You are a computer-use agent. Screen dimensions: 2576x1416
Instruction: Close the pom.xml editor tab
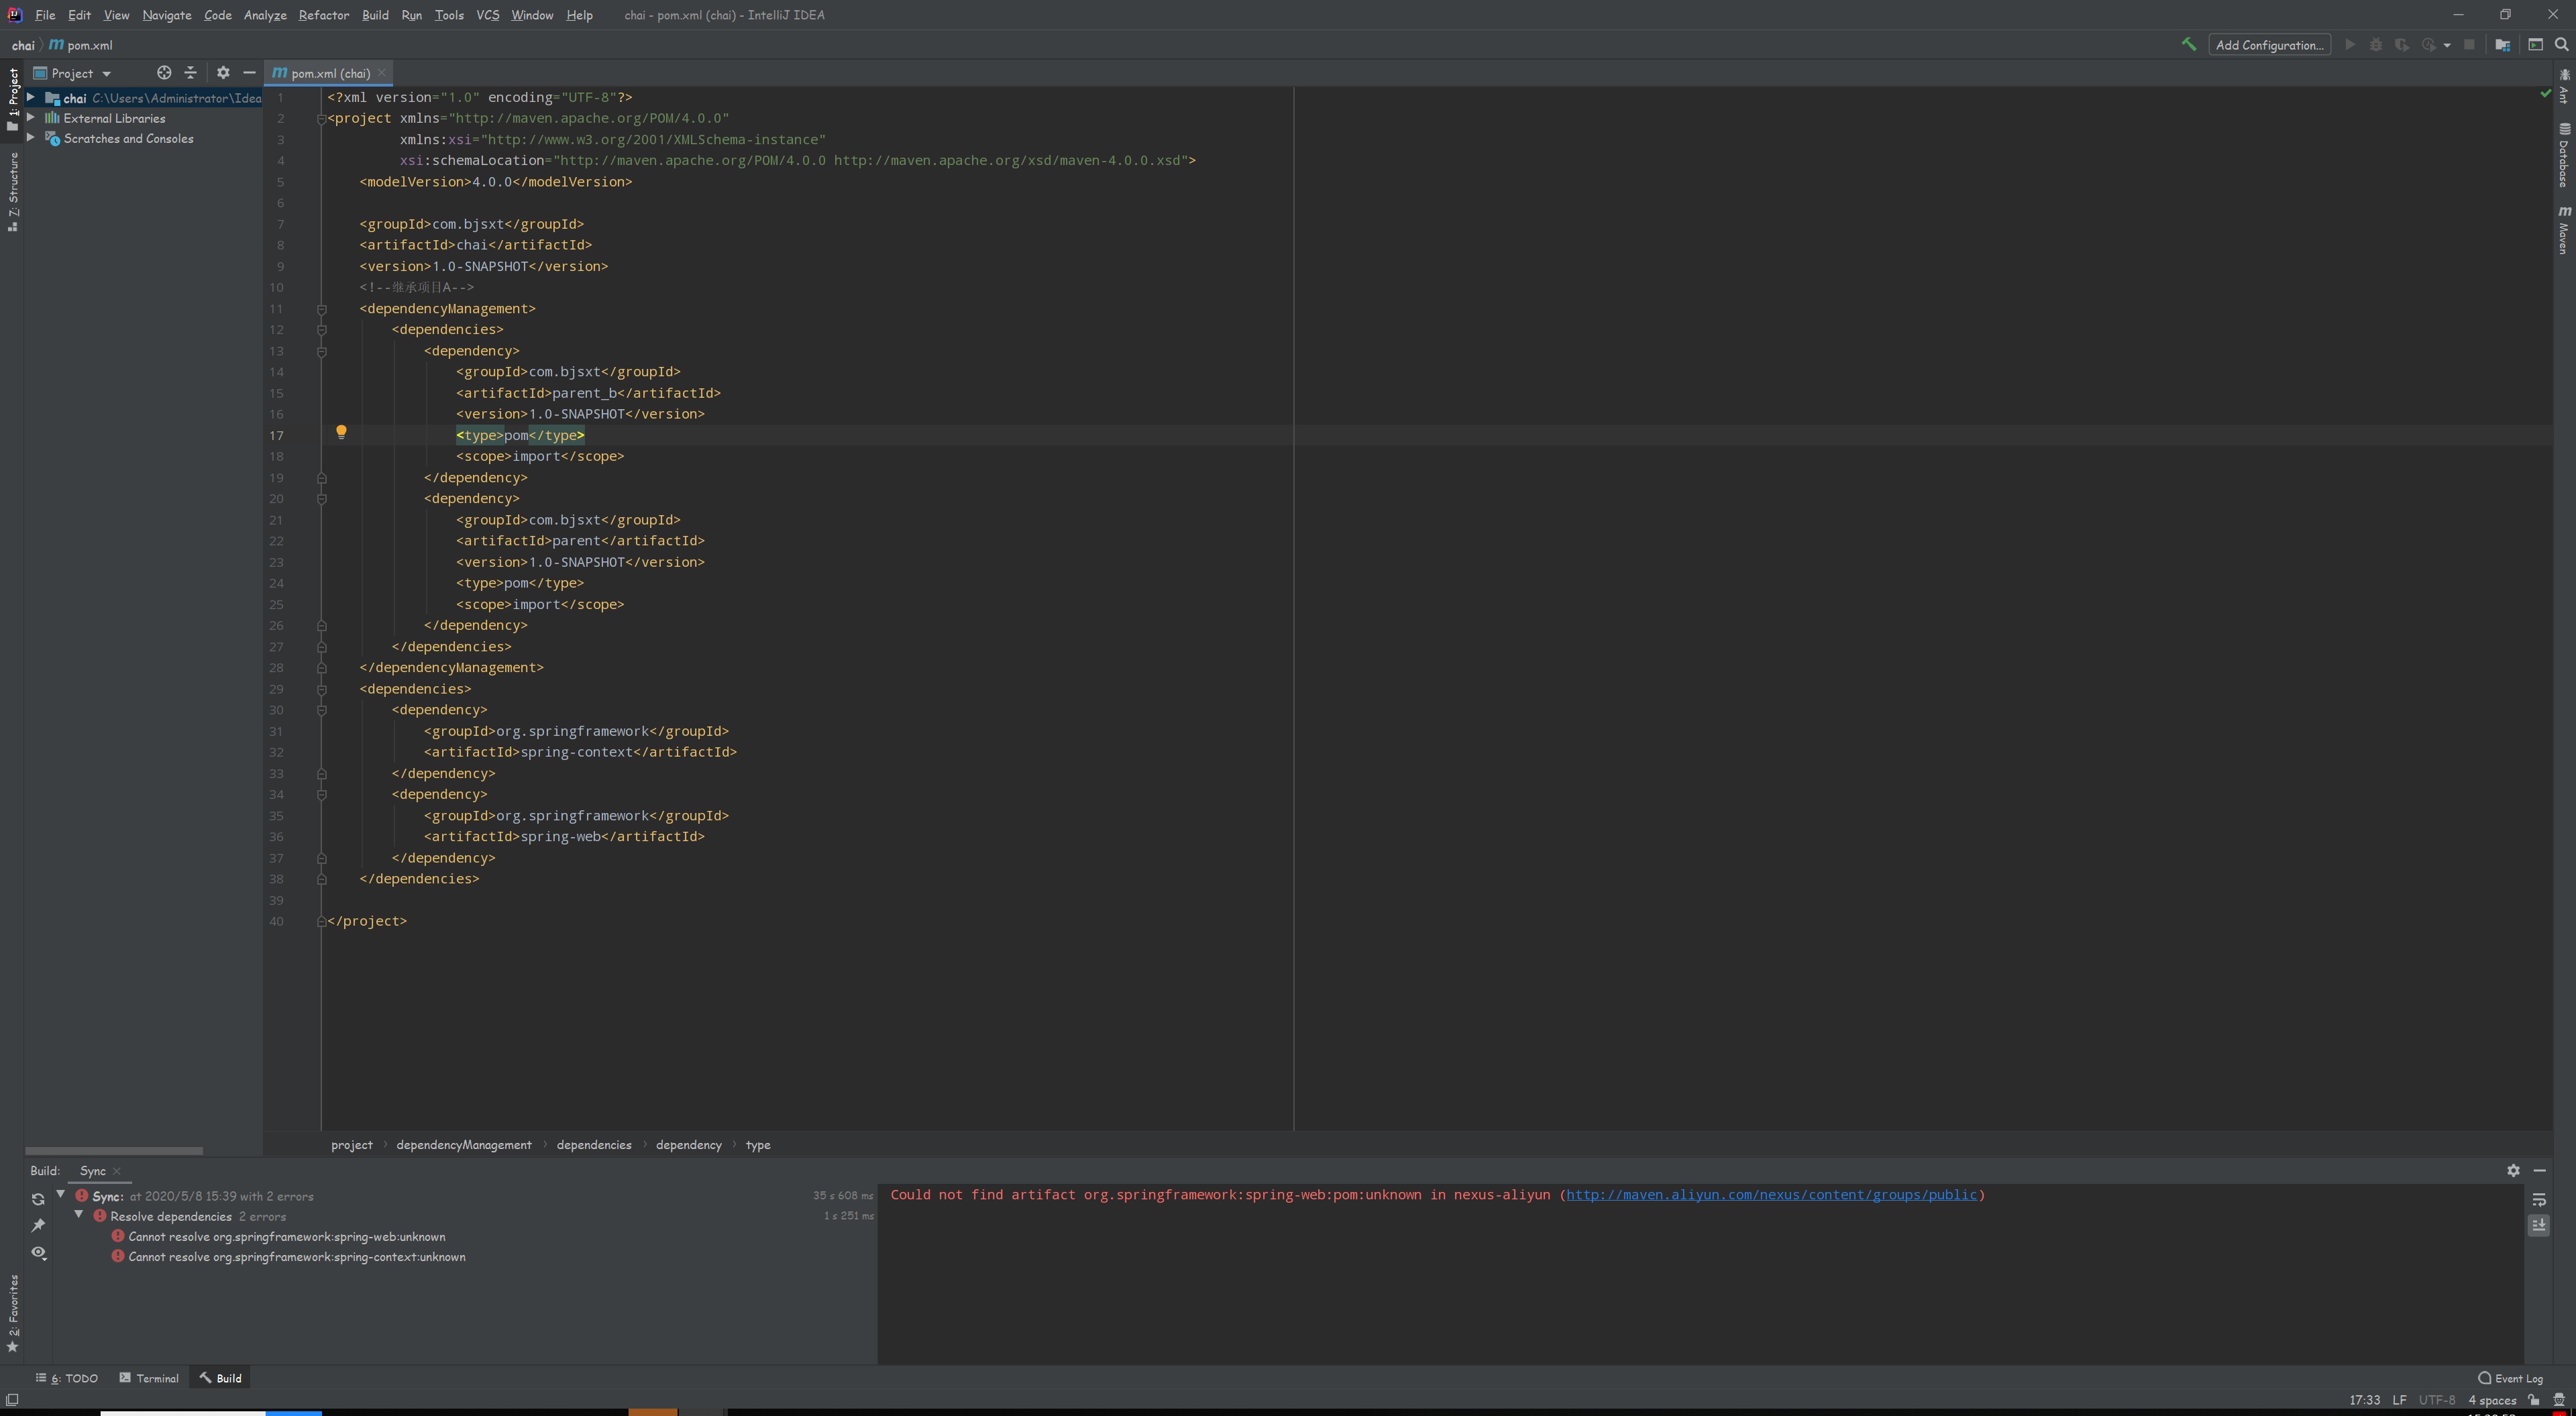click(x=382, y=73)
